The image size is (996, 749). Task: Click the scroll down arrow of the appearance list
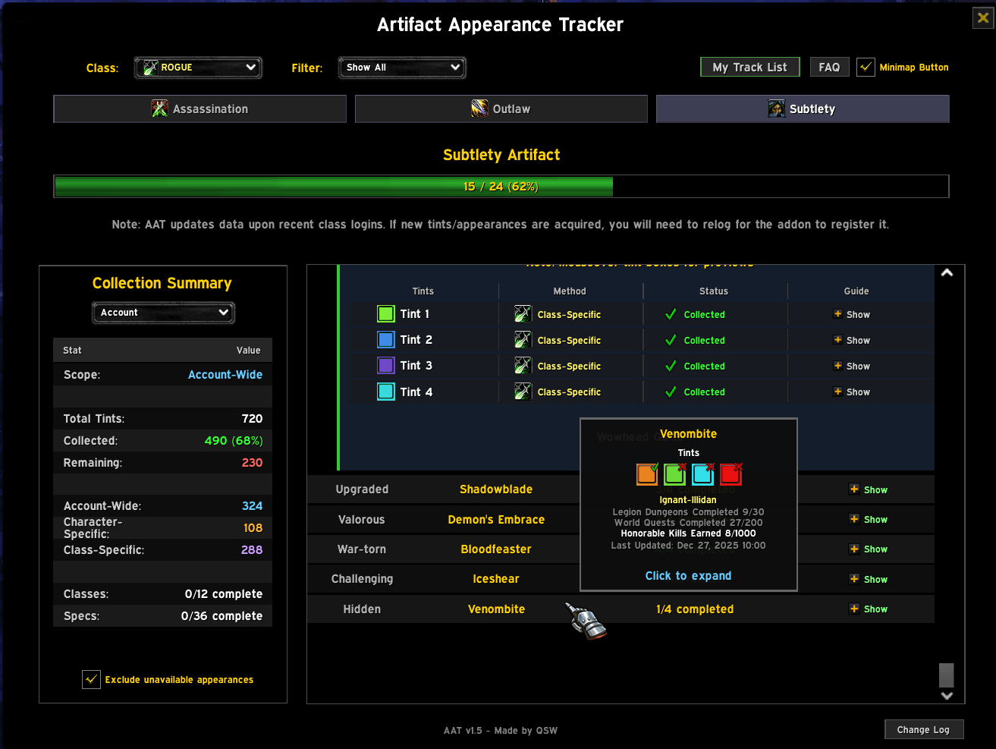947,695
